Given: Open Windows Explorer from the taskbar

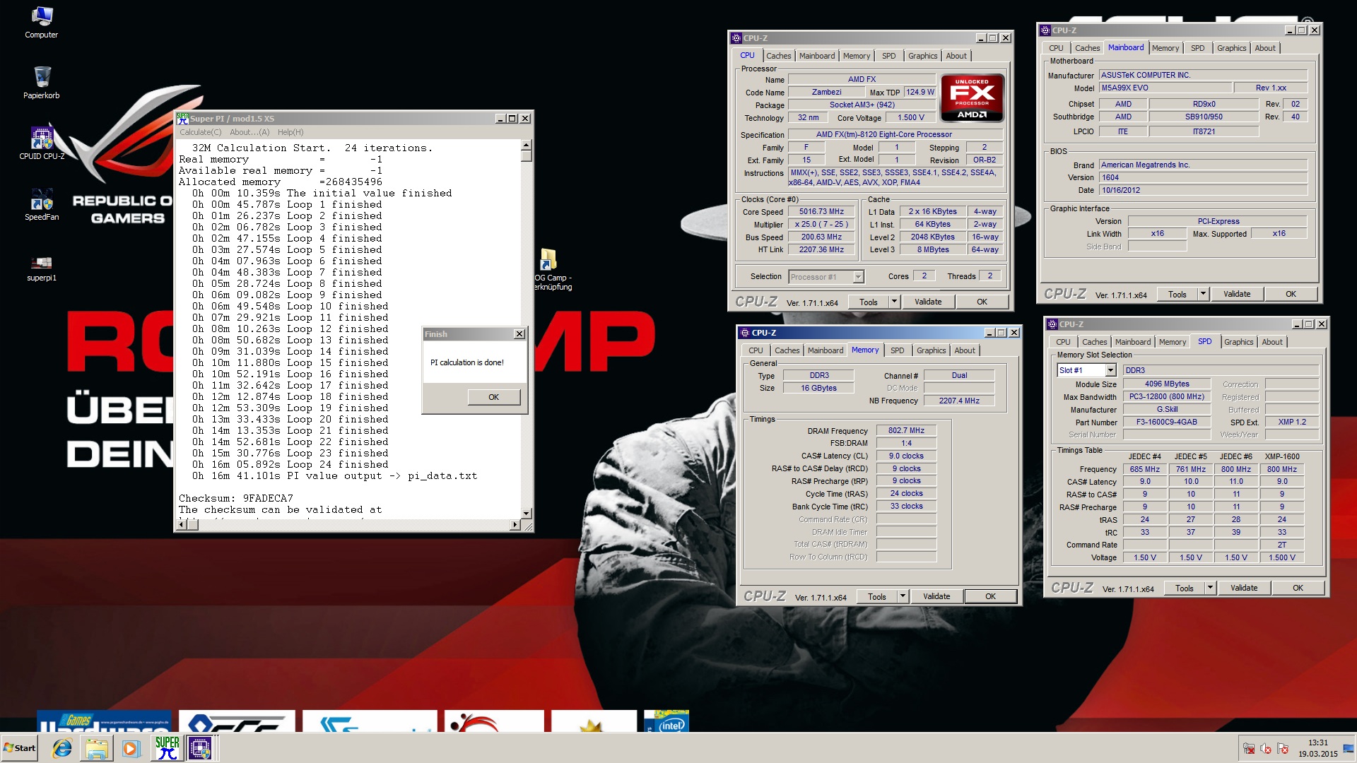Looking at the screenshot, I should pyautogui.click(x=97, y=748).
